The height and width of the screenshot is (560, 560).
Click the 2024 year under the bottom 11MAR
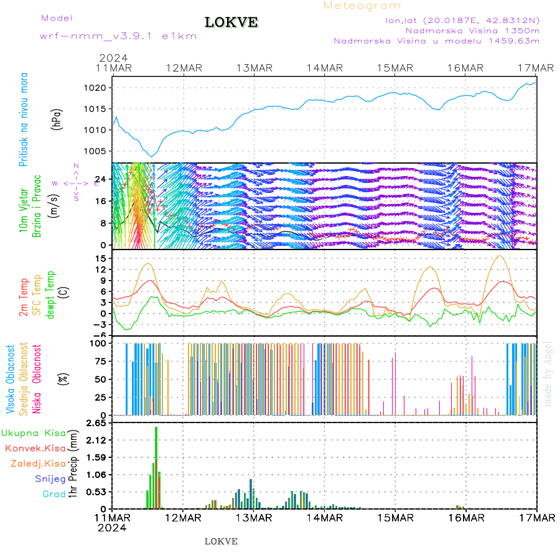112,528
